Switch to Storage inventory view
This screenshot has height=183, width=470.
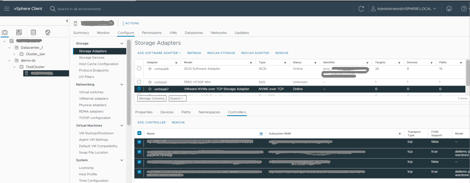pos(33,32)
